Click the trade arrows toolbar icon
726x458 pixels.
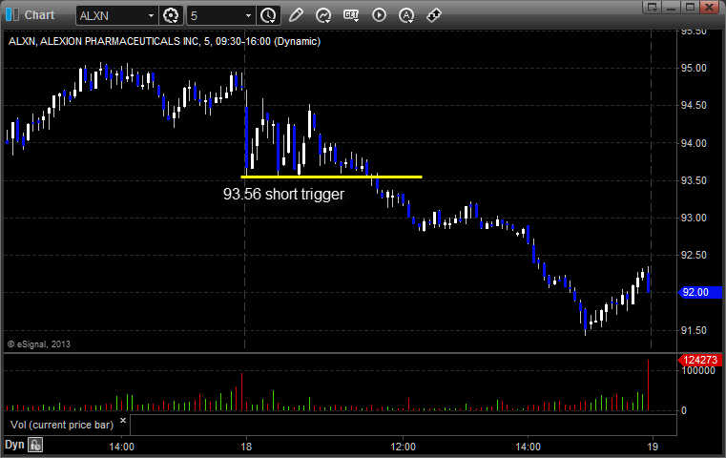[434, 15]
